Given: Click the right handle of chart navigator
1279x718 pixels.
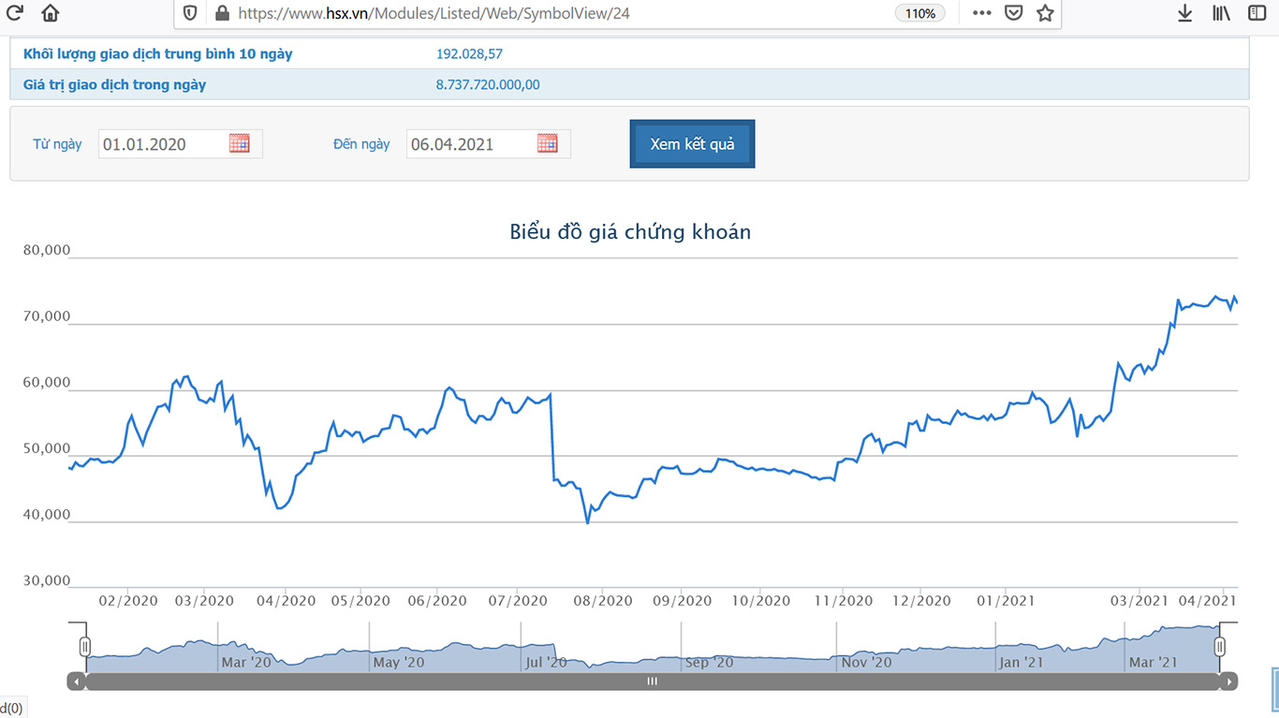Looking at the screenshot, I should point(1220,646).
